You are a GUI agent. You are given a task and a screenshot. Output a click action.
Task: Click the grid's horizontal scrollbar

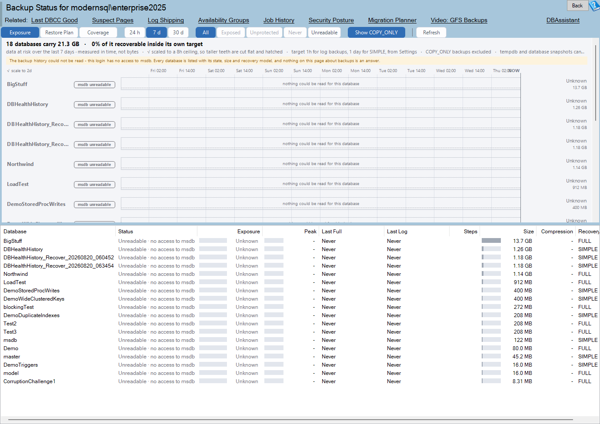click(x=290, y=420)
